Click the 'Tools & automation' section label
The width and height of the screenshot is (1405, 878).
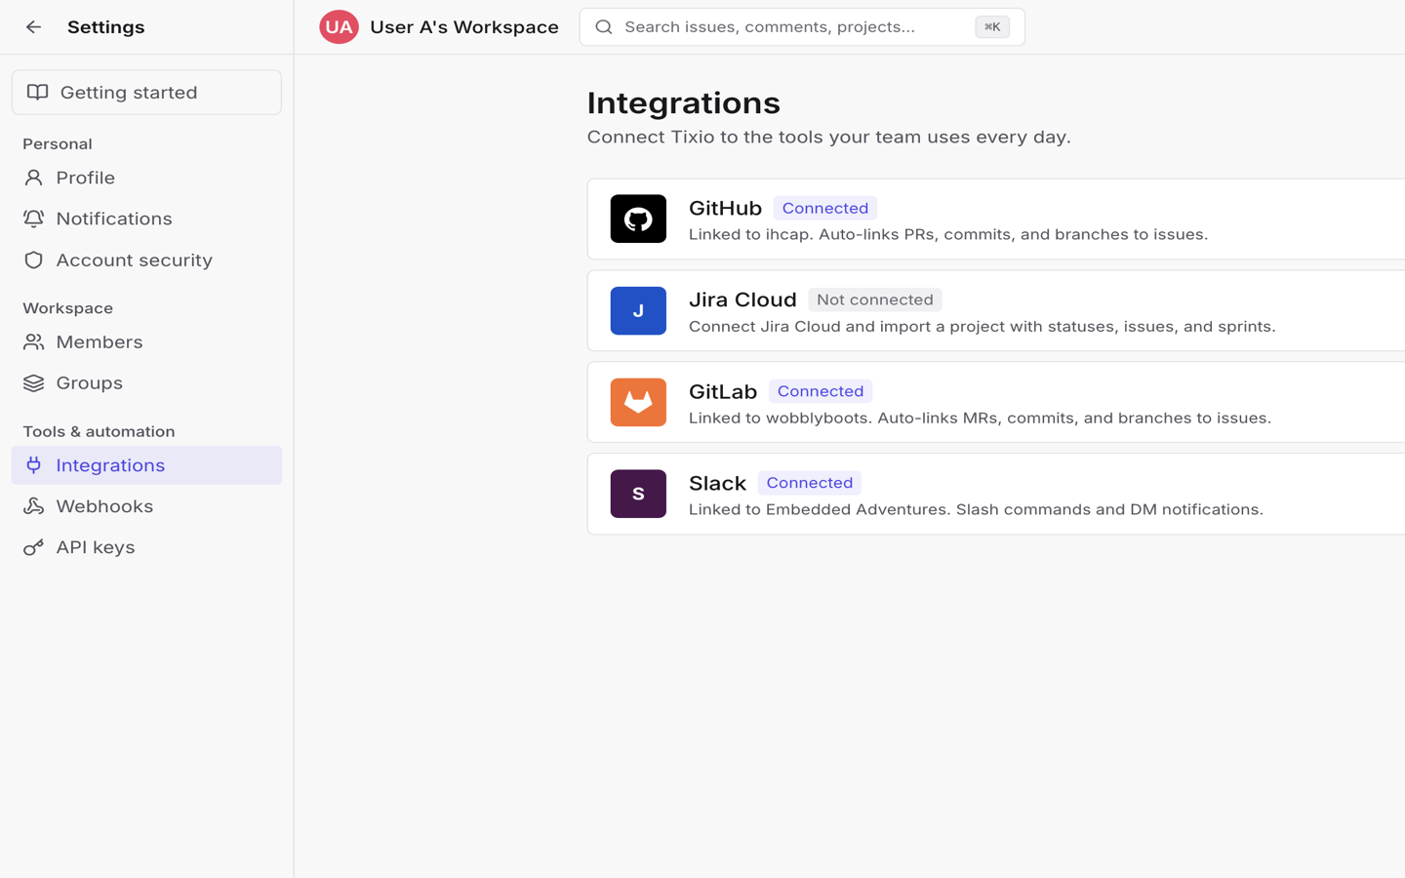click(99, 431)
